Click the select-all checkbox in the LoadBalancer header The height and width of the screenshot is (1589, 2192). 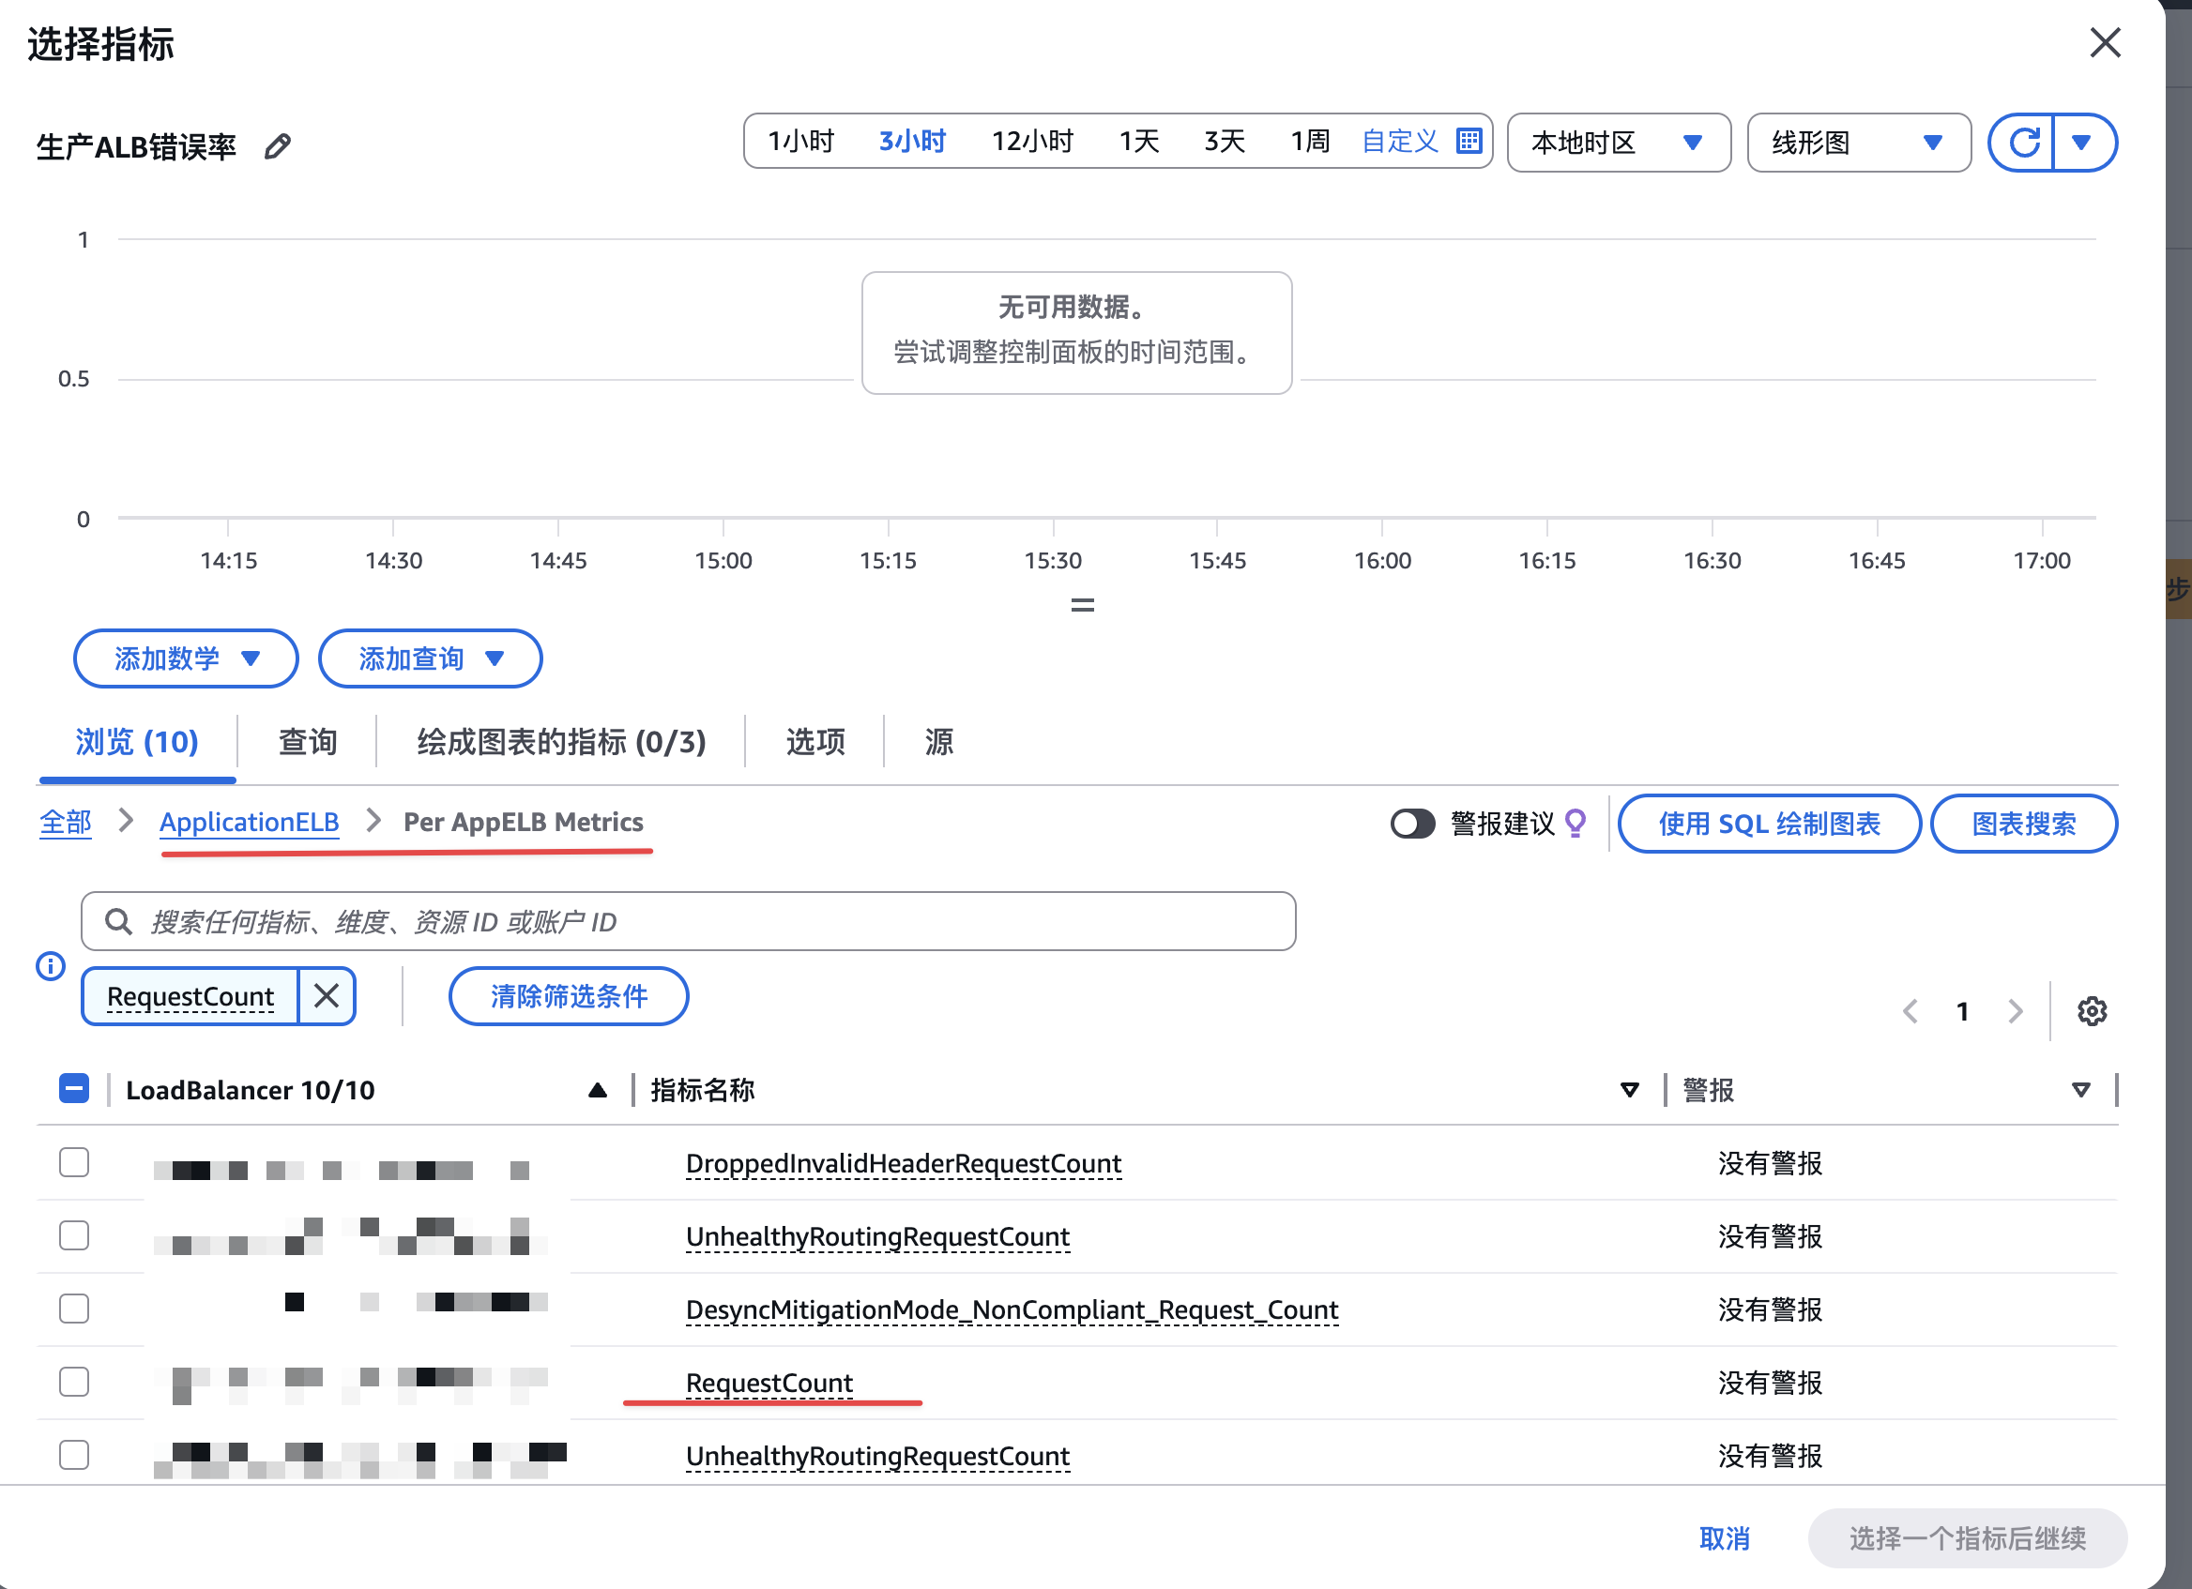tap(74, 1089)
